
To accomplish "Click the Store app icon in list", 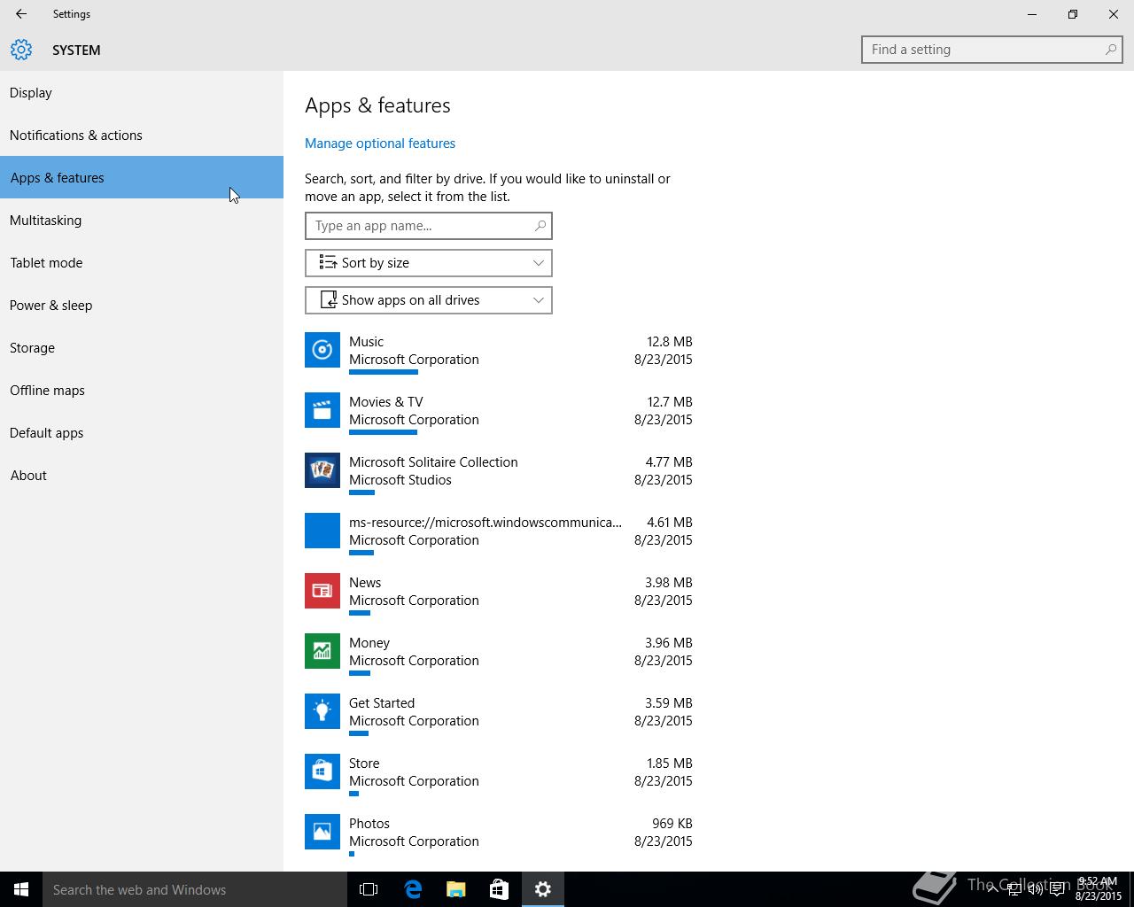I will coord(322,771).
